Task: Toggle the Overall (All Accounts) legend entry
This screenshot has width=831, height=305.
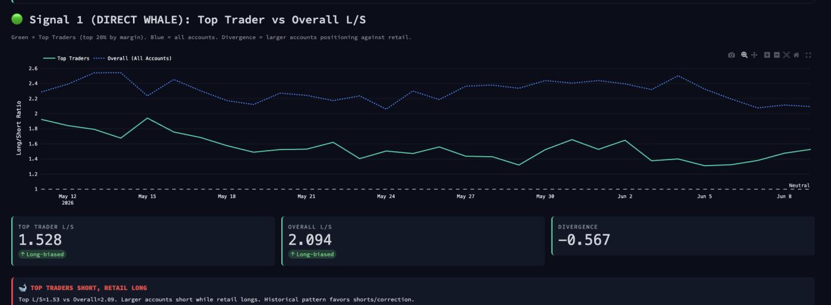Action: pos(132,58)
